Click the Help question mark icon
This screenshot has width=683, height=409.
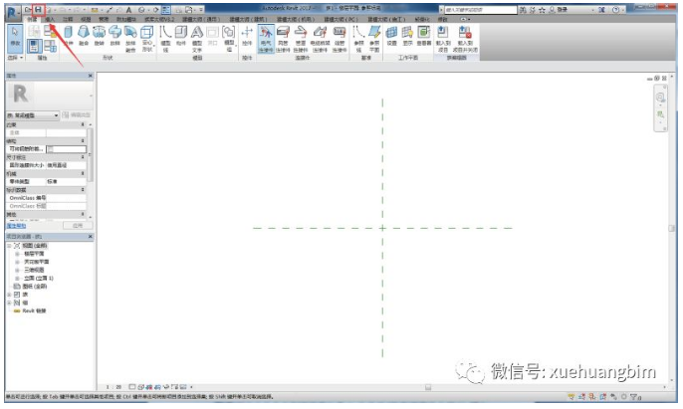(x=615, y=10)
